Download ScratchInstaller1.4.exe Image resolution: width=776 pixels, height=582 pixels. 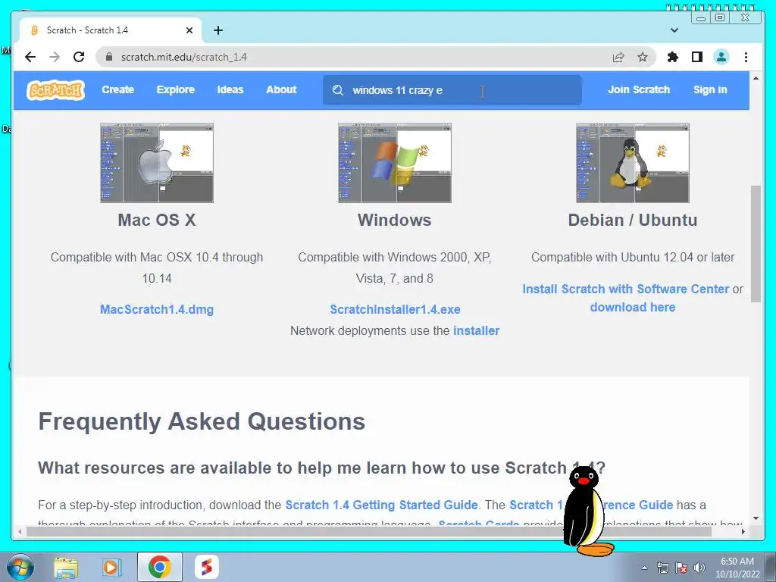395,309
